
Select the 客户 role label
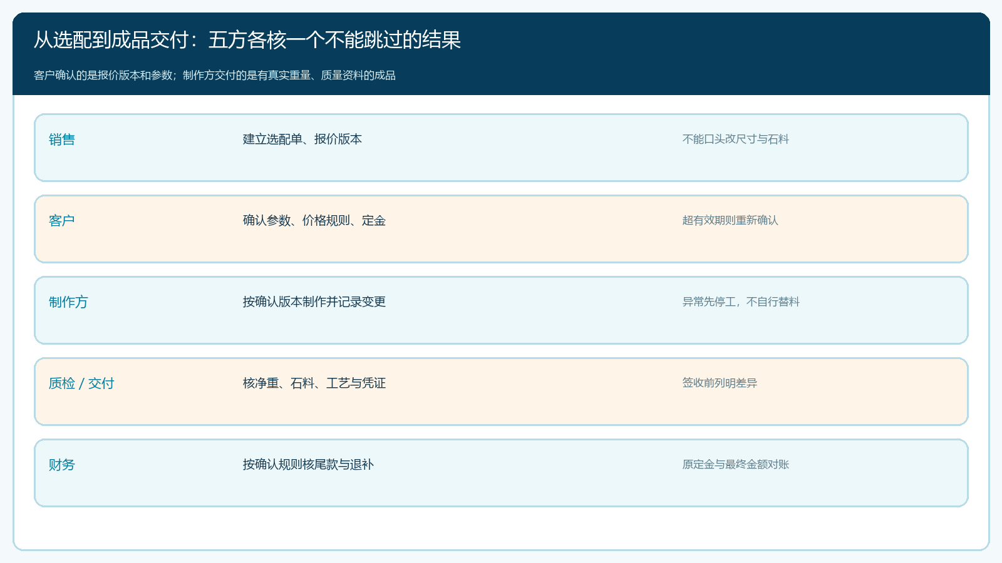pyautogui.click(x=62, y=221)
